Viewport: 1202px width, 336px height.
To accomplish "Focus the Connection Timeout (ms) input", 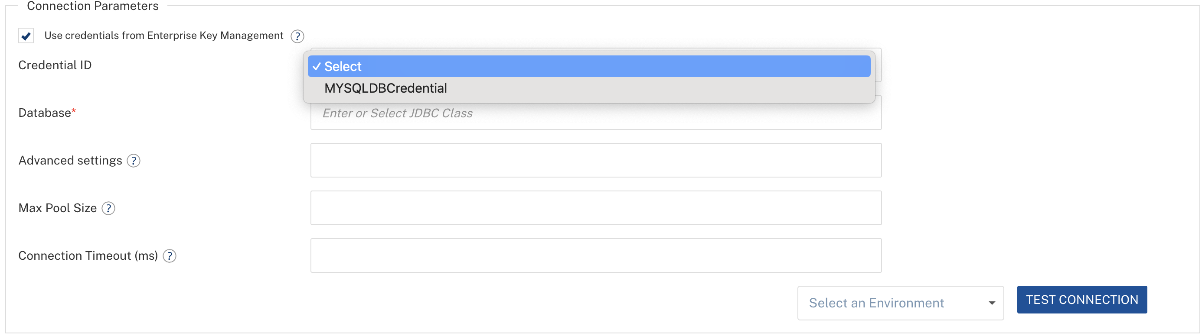I will click(x=595, y=255).
